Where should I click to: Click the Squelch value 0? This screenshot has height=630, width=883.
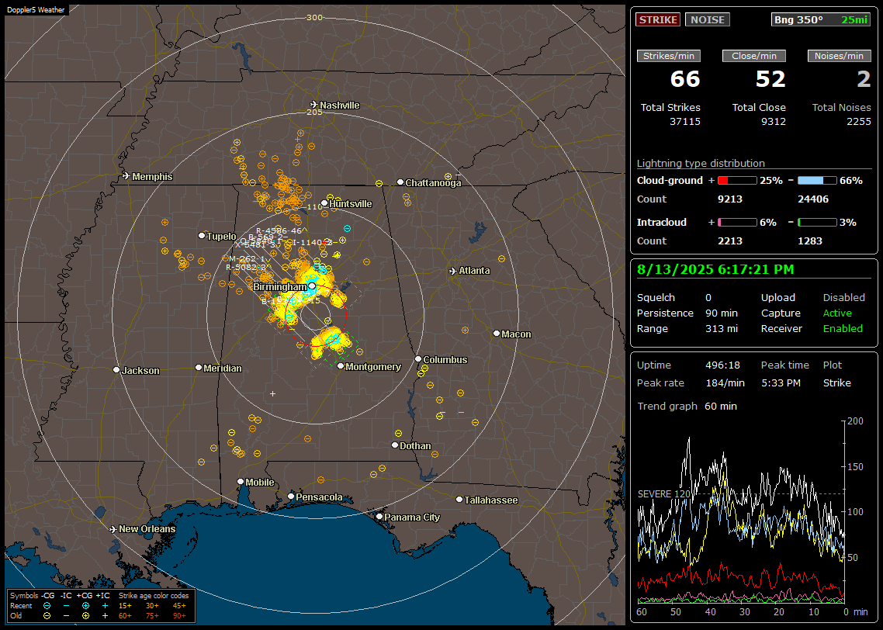click(708, 298)
